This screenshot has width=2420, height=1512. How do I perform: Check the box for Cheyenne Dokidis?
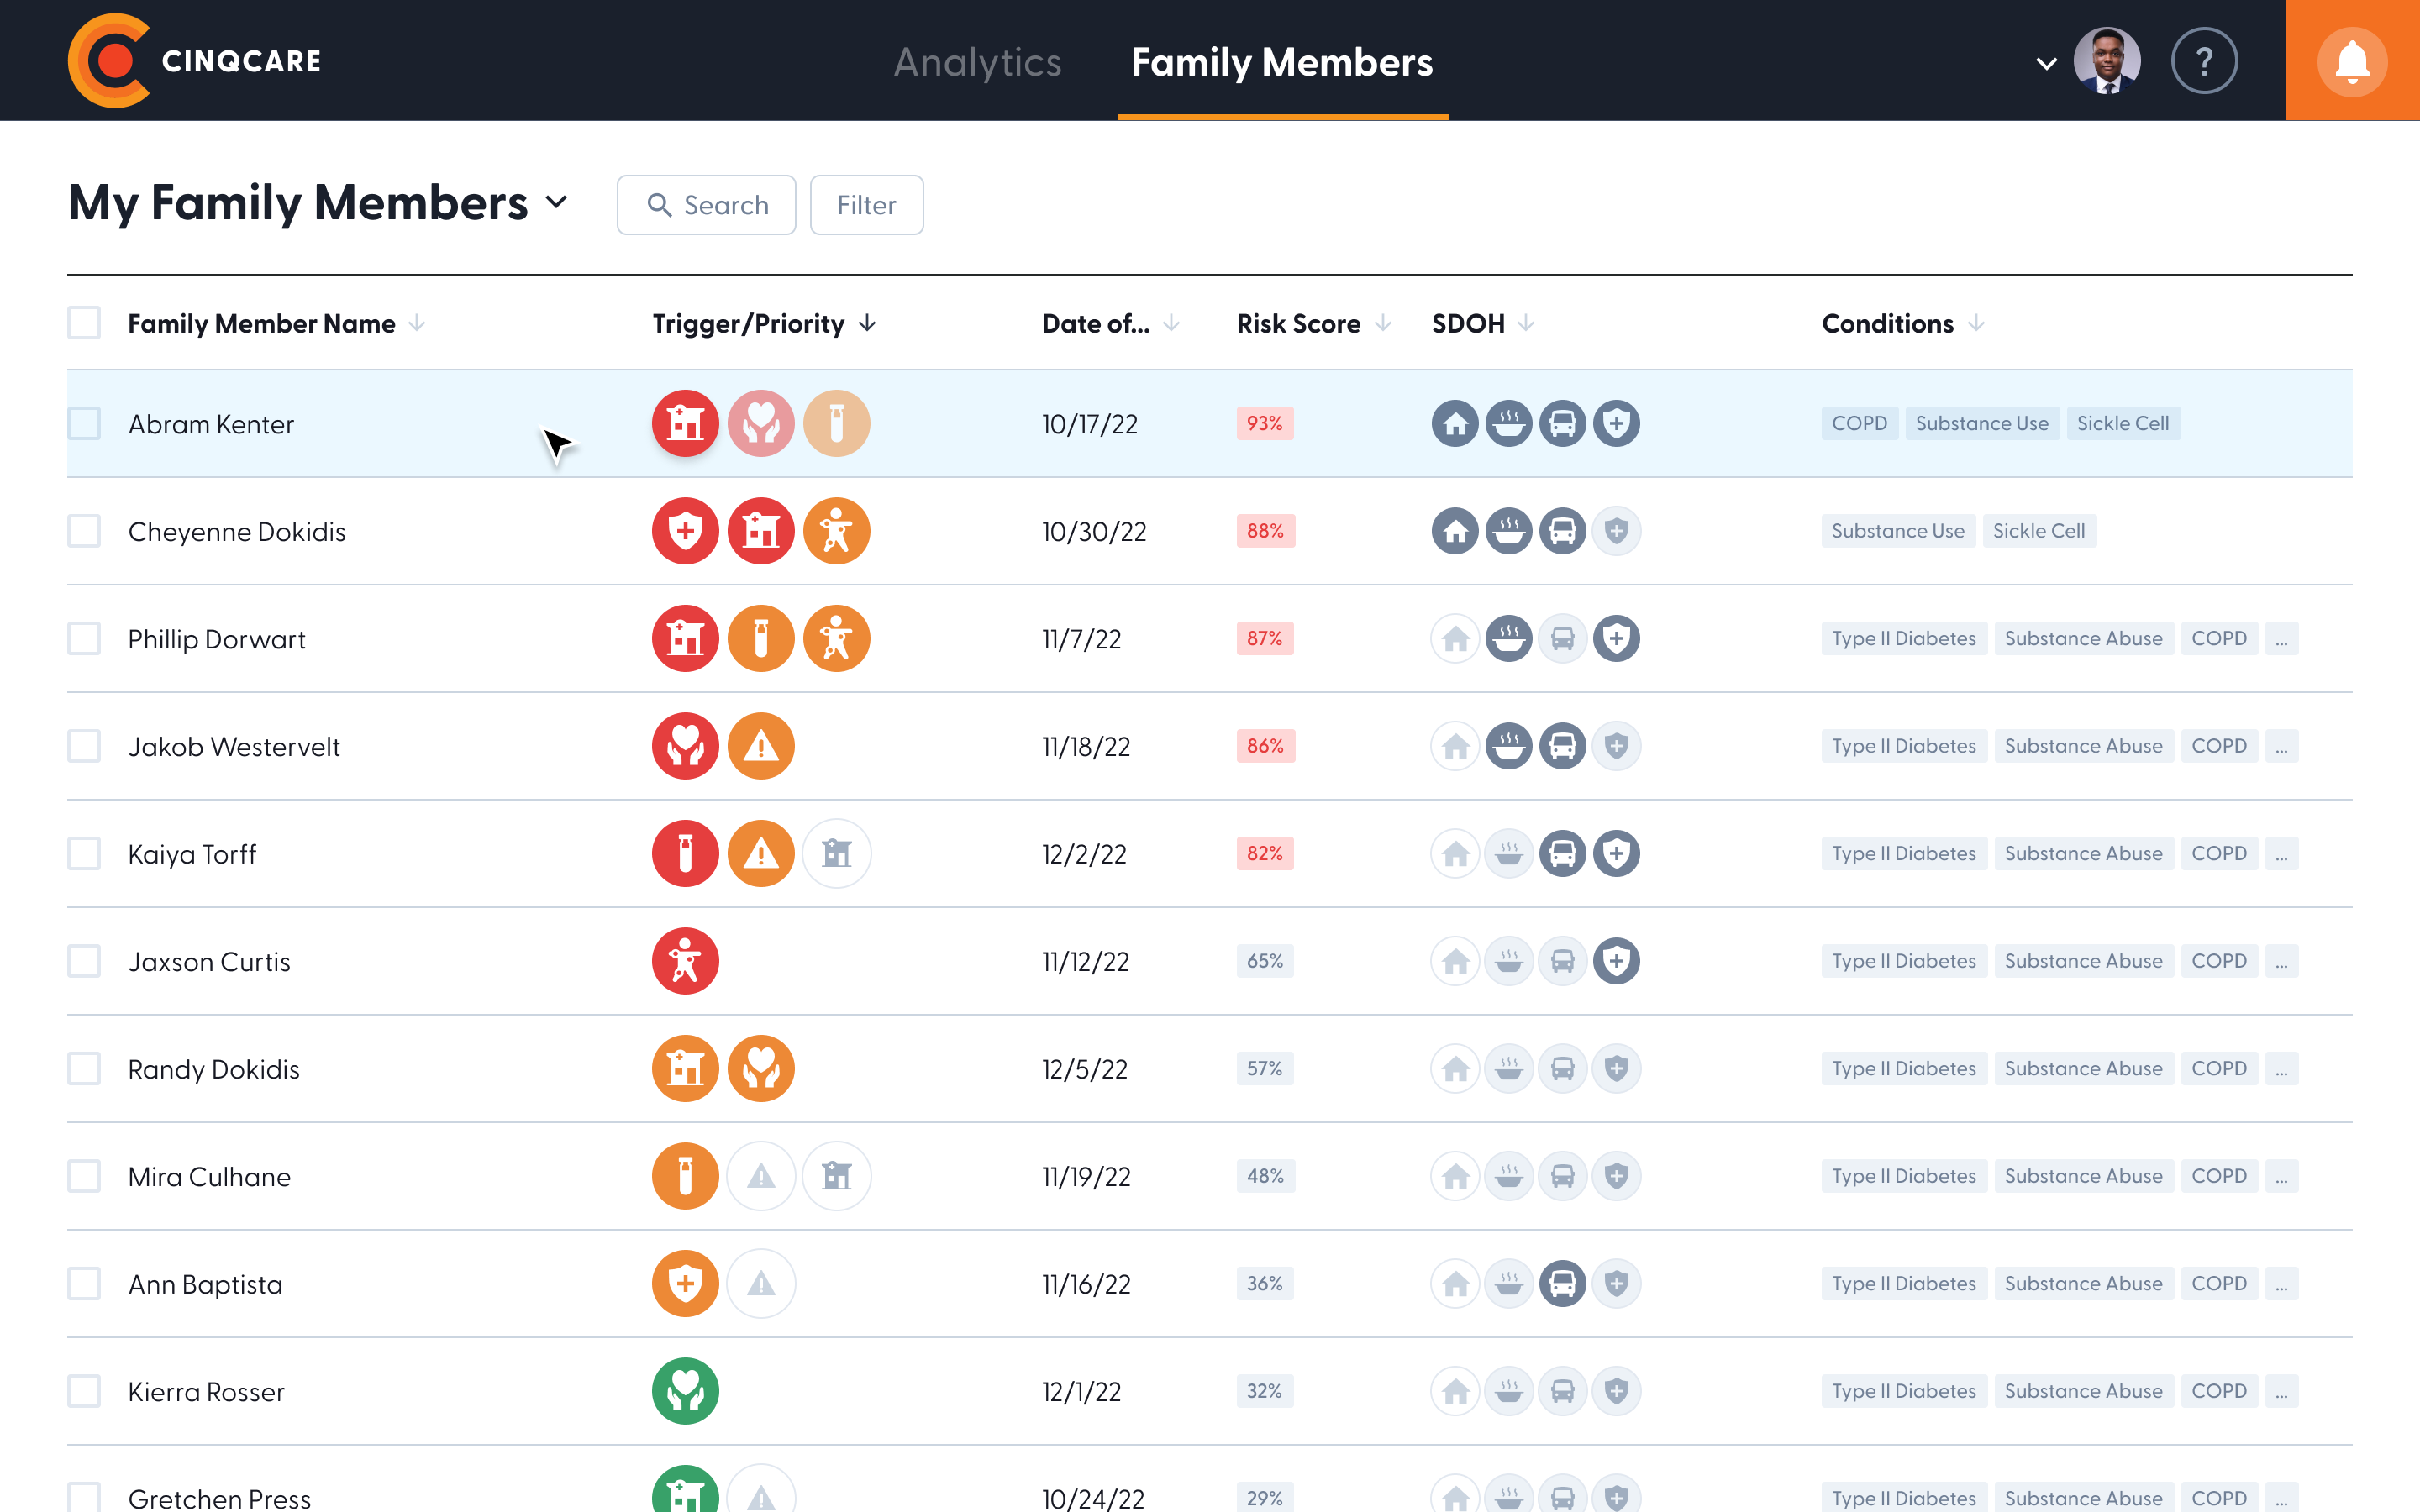click(x=84, y=531)
